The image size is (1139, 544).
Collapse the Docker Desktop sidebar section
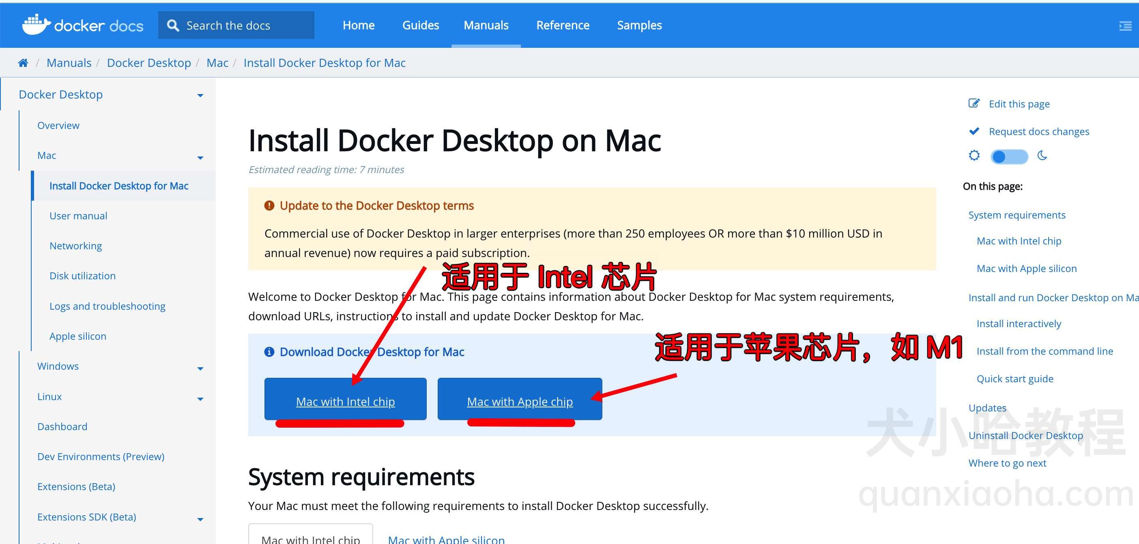coord(200,95)
